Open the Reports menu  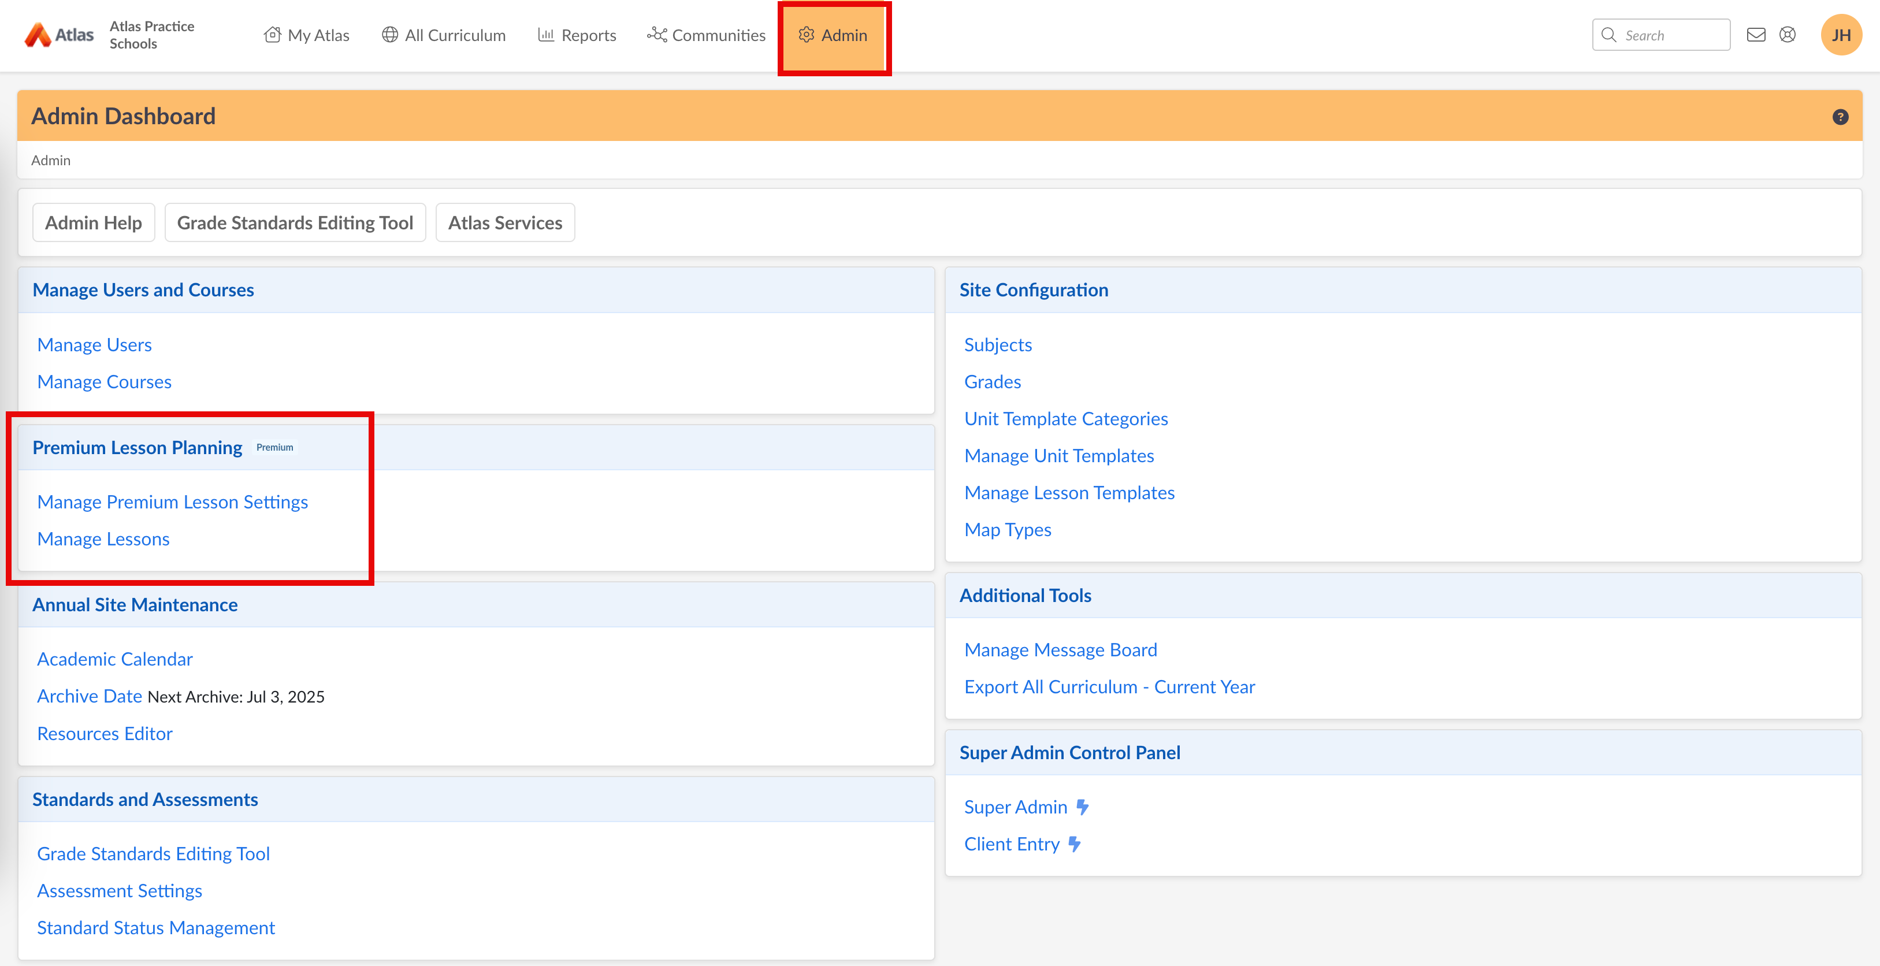point(577,35)
